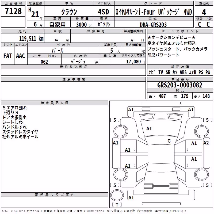Select the car name クラウン
This screenshot has width=214, height=214.
69,12
